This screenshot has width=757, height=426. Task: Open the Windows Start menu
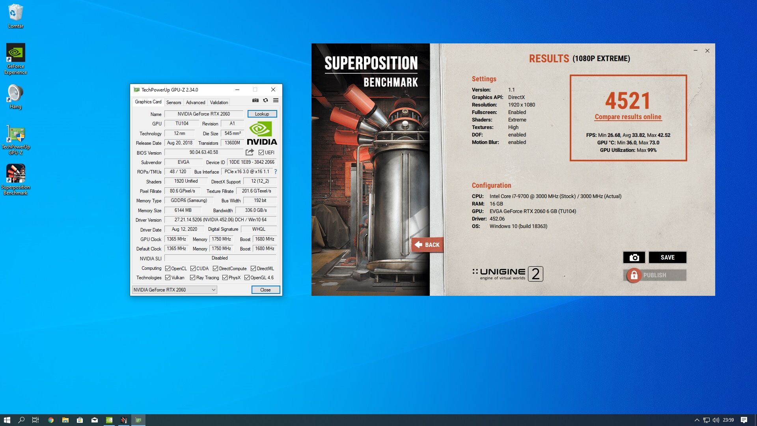point(7,420)
